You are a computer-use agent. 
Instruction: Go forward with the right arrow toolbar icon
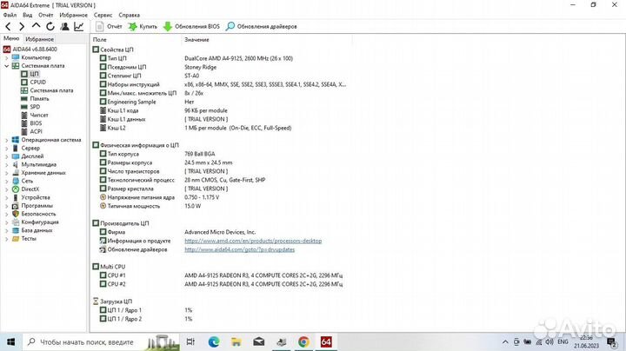pos(22,27)
